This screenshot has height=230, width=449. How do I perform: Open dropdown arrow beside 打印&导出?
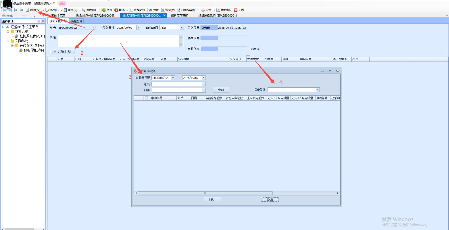point(198,10)
